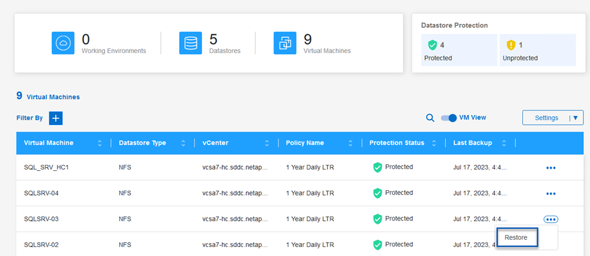Open actions menu for SQLSRV-04 row
590x256 pixels.
(x=551, y=194)
